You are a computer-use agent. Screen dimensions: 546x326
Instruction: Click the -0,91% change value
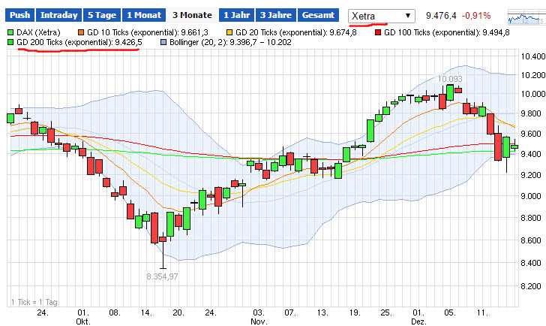(x=476, y=15)
